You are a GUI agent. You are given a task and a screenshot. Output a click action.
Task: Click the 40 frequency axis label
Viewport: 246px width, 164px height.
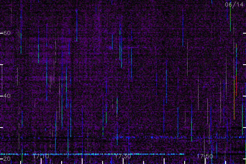point(7,96)
